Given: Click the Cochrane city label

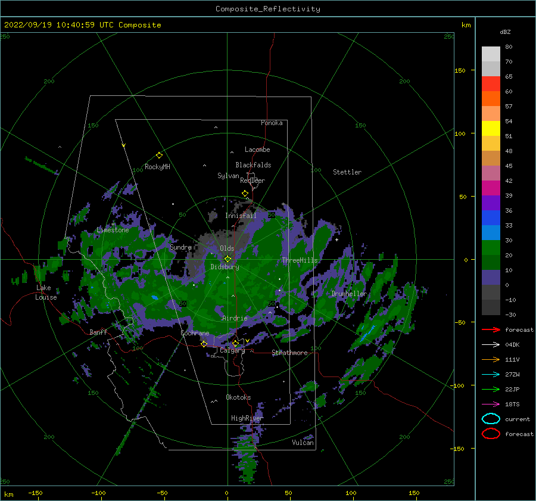Looking at the screenshot, I should (x=195, y=333).
